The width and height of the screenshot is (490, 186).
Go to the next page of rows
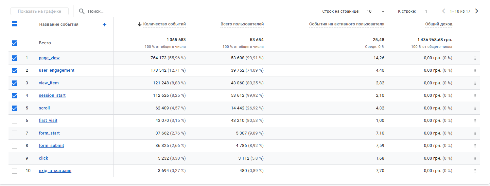pos(477,11)
